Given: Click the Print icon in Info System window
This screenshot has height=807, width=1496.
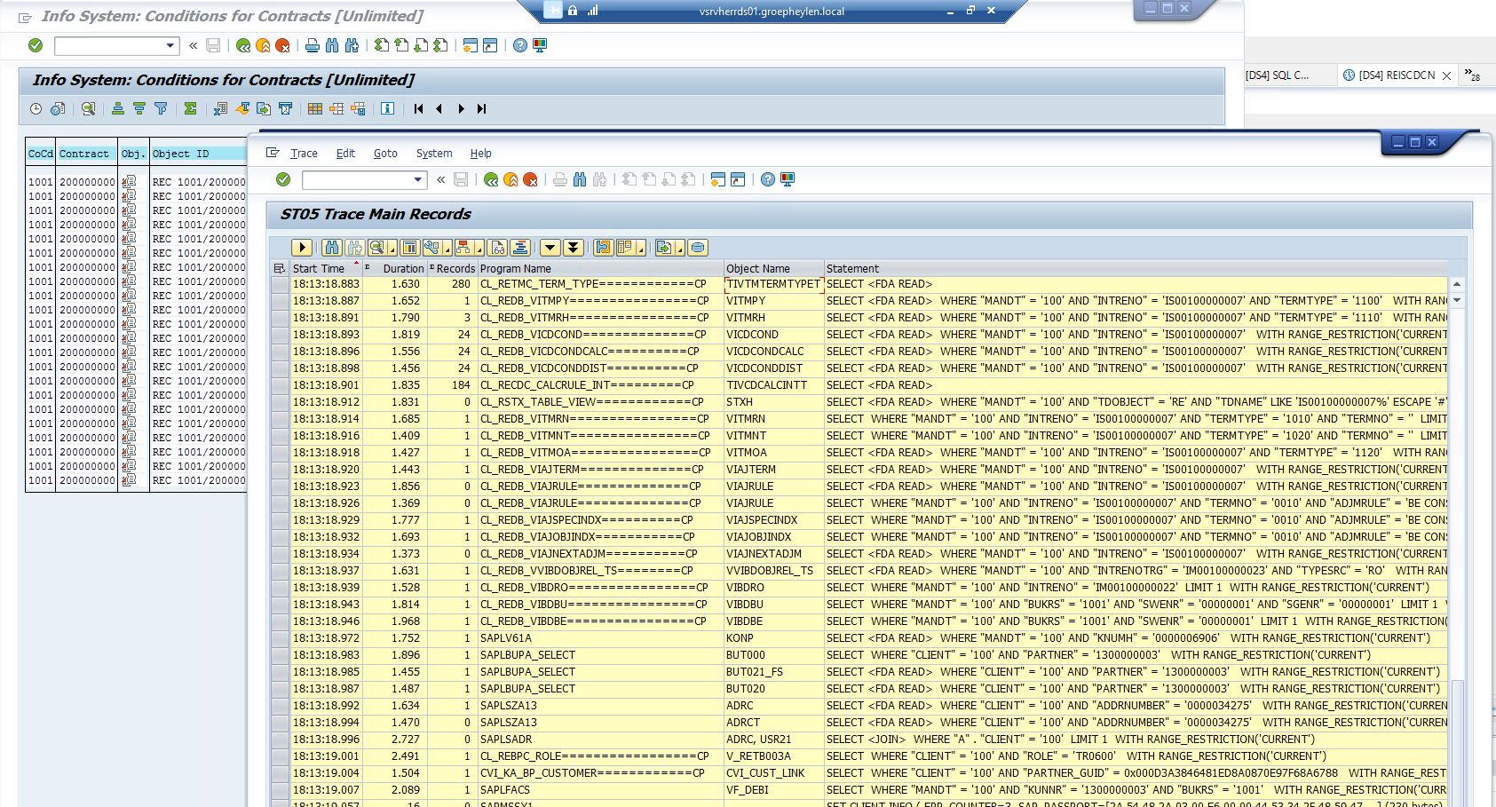Looking at the screenshot, I should (313, 45).
